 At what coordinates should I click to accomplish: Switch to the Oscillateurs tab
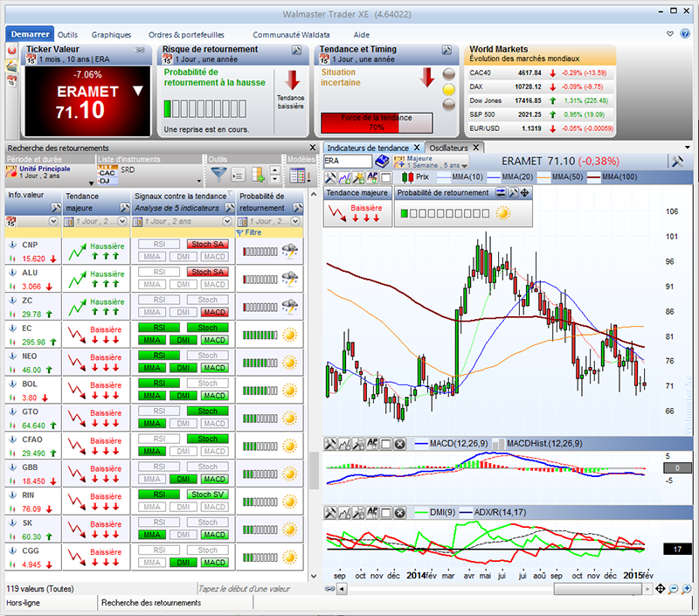pos(453,148)
